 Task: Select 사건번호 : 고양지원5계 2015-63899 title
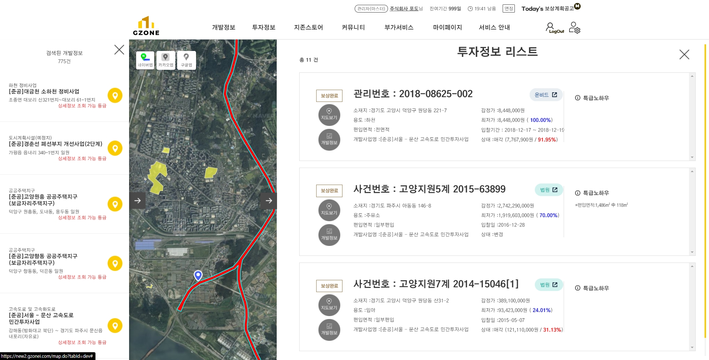coord(429,189)
